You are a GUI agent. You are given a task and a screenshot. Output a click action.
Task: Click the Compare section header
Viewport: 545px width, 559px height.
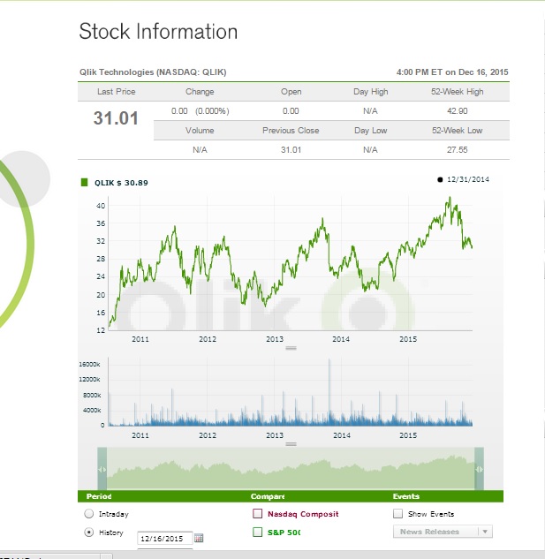coord(267,496)
